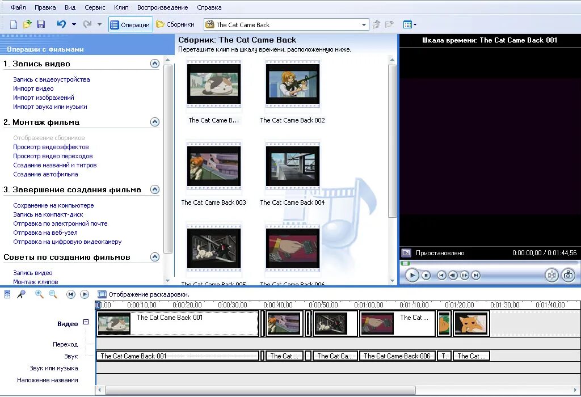581x397 pixels.
Task: Open the Правка menu
Action: pyautogui.click(x=45, y=7)
